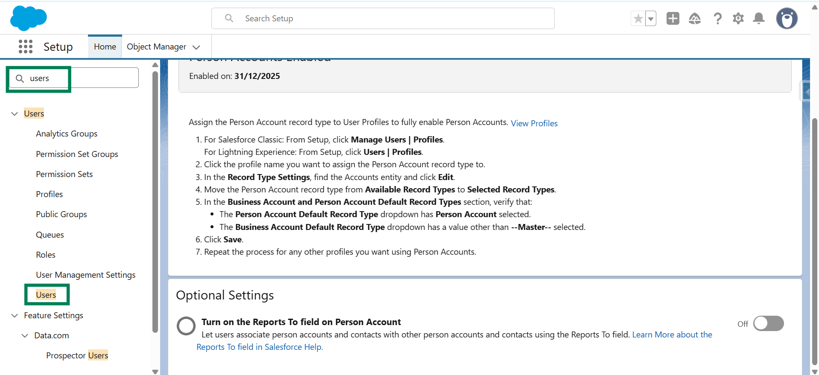Show notifications bell

758,18
